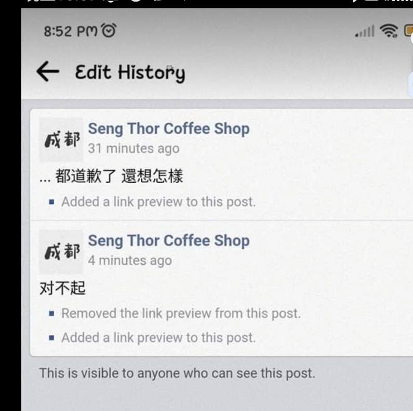This screenshot has width=413, height=411.
Task: Tap the Edit History title
Action: (x=130, y=72)
